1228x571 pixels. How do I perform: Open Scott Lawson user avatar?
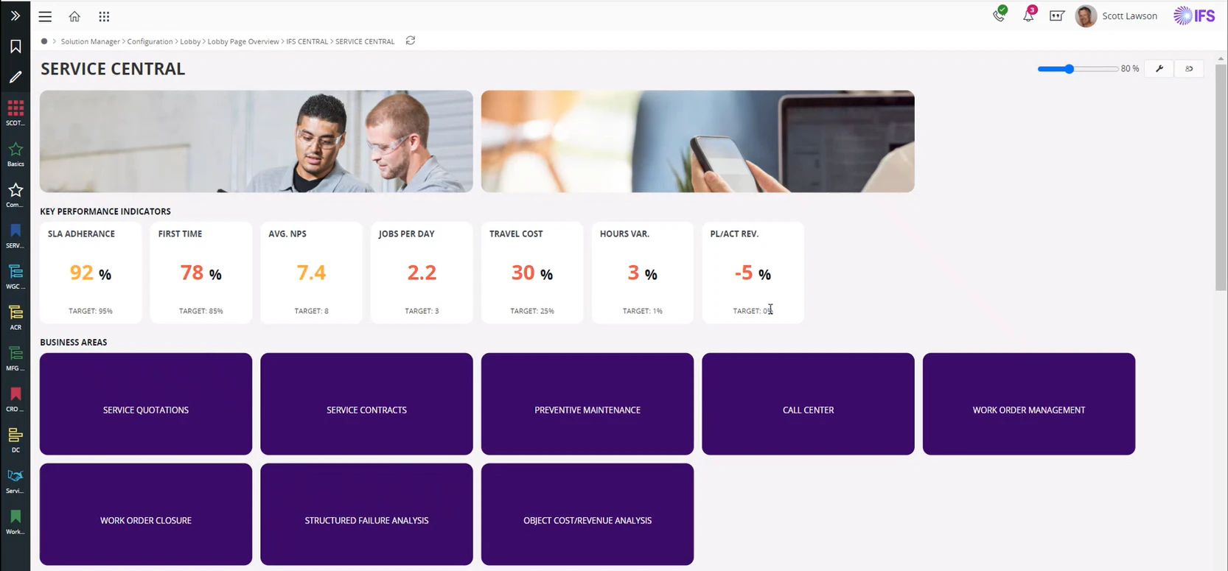(x=1086, y=16)
